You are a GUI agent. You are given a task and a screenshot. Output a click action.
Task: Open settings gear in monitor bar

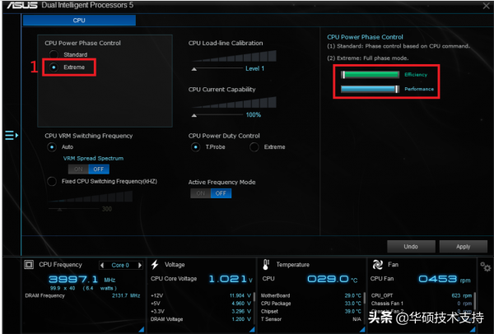tap(486, 267)
